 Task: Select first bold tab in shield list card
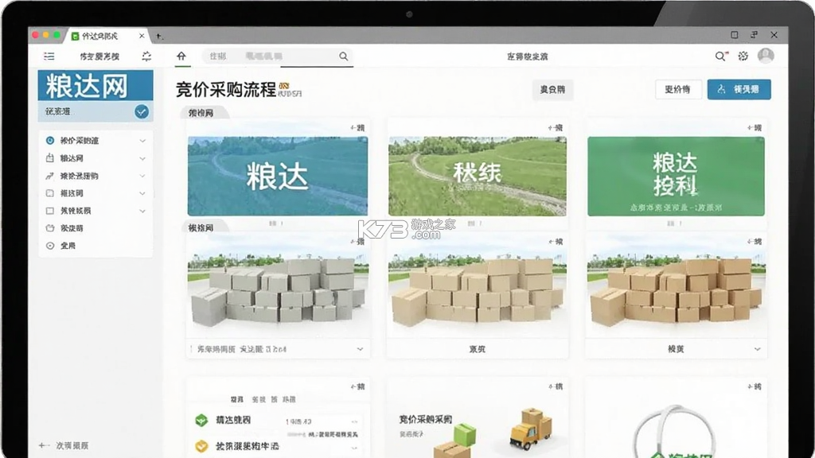click(x=237, y=399)
